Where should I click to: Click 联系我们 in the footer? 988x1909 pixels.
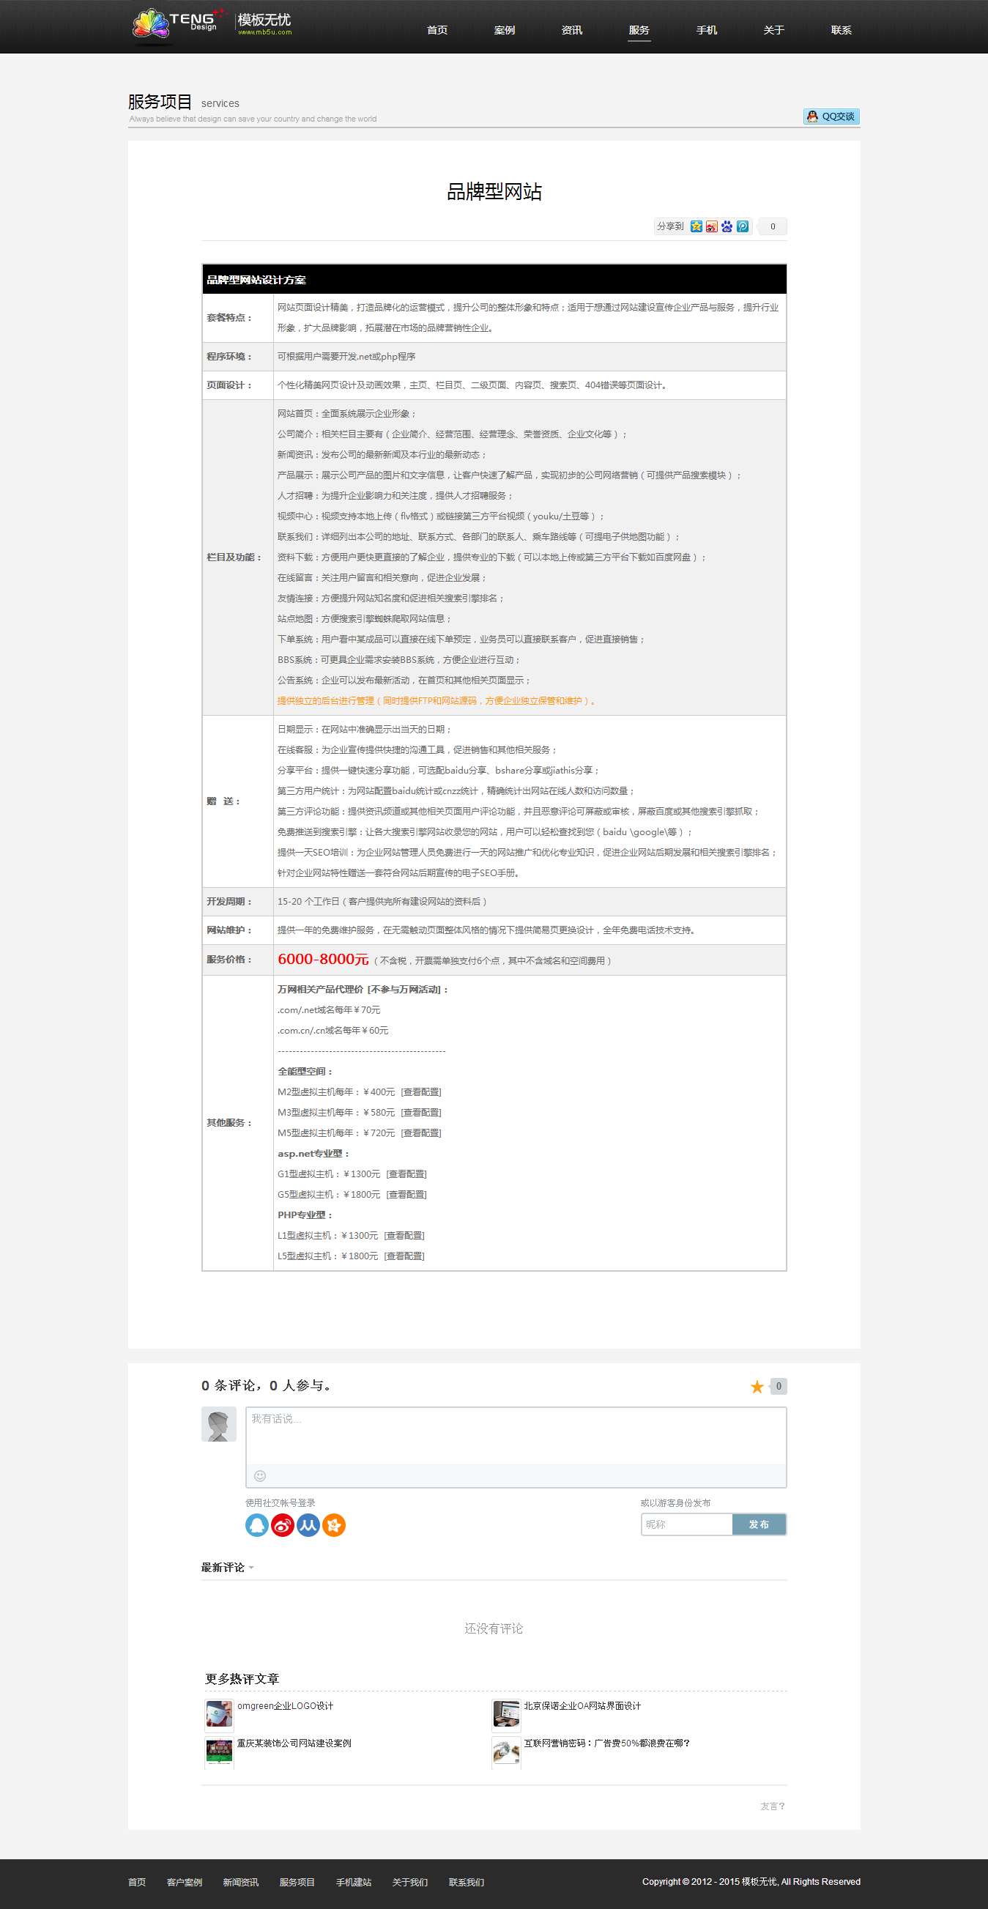coord(467,1883)
